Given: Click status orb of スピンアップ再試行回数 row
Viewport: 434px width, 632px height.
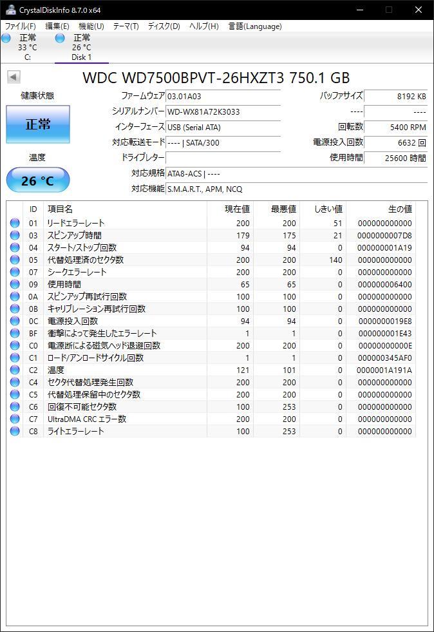Looking at the screenshot, I should pyautogui.click(x=15, y=296).
